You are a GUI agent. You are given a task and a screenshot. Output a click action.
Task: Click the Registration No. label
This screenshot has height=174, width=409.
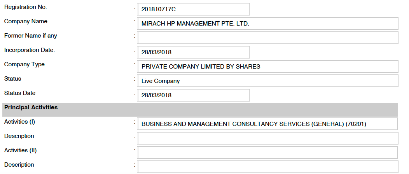[25, 7]
